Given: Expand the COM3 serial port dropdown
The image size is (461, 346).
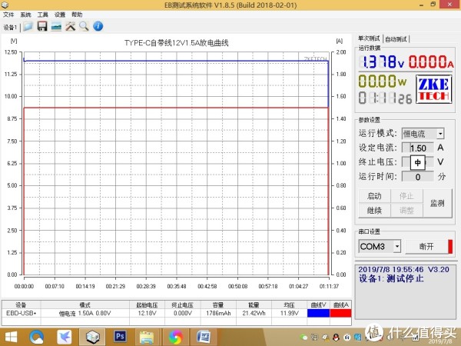Looking at the screenshot, I should click(397, 246).
